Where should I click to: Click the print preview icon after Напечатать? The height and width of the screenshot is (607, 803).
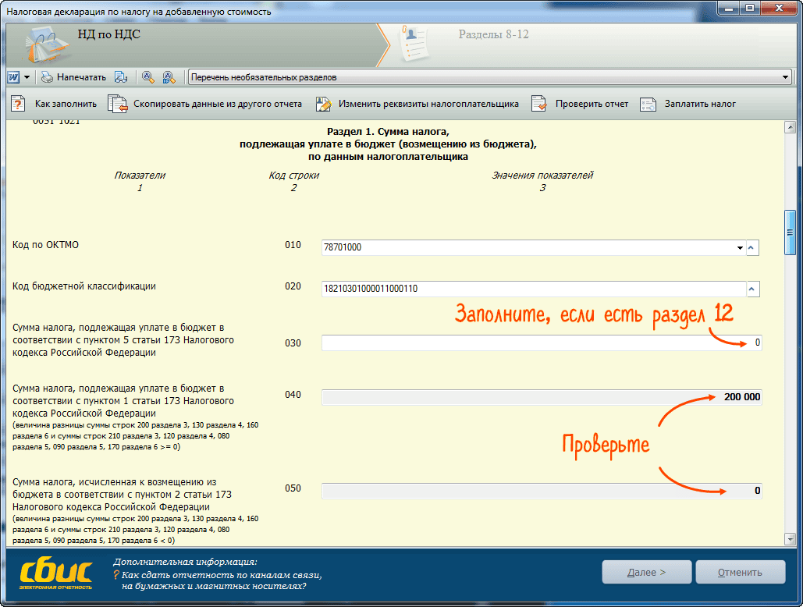coord(121,77)
